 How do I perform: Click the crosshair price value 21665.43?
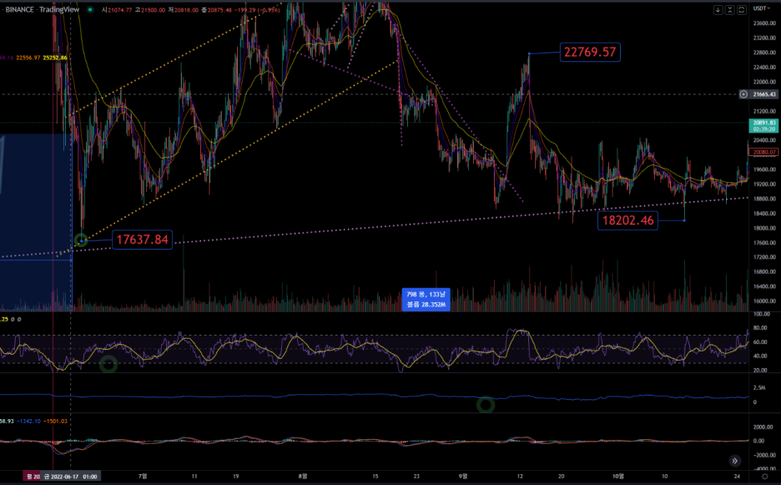pos(764,94)
